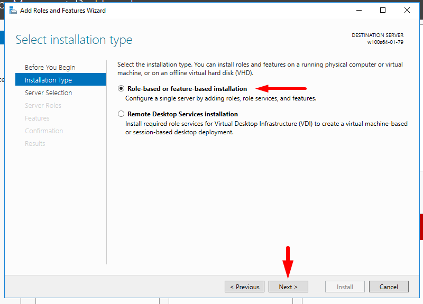Click the wizard icon in title bar
This screenshot has height=304, width=423.
click(x=12, y=10)
